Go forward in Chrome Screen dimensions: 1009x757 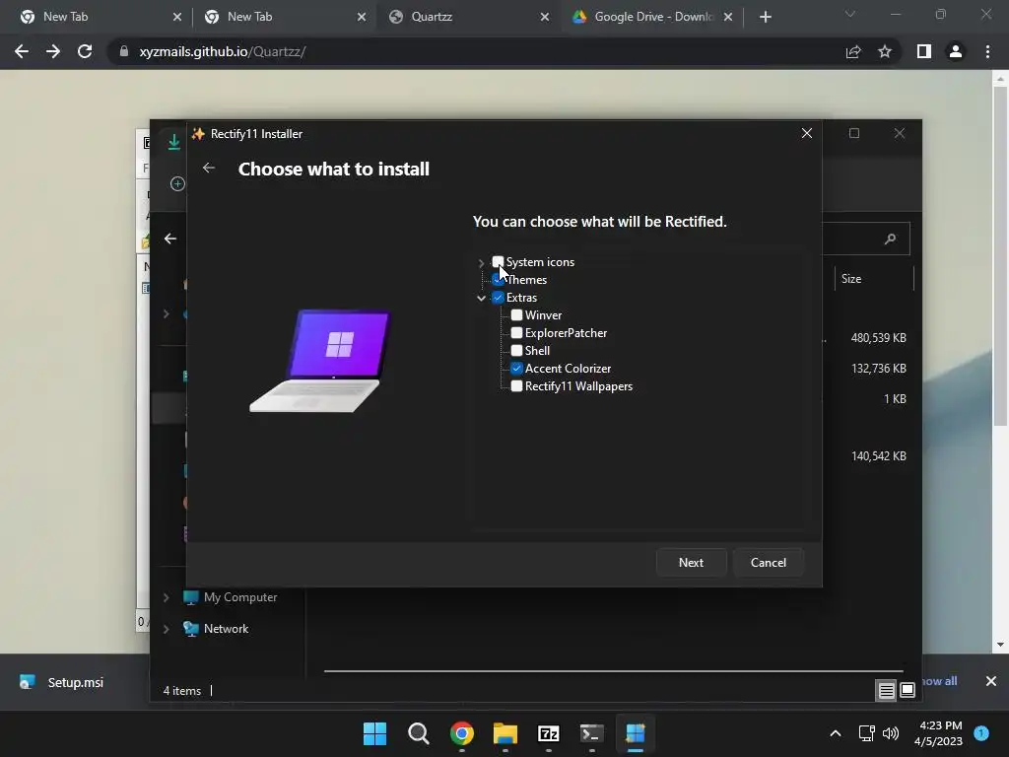click(53, 51)
